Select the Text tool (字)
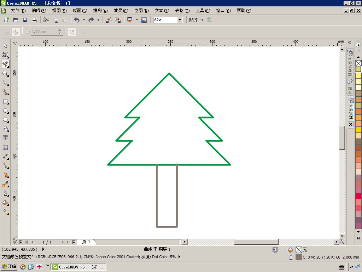 [x=5, y=138]
